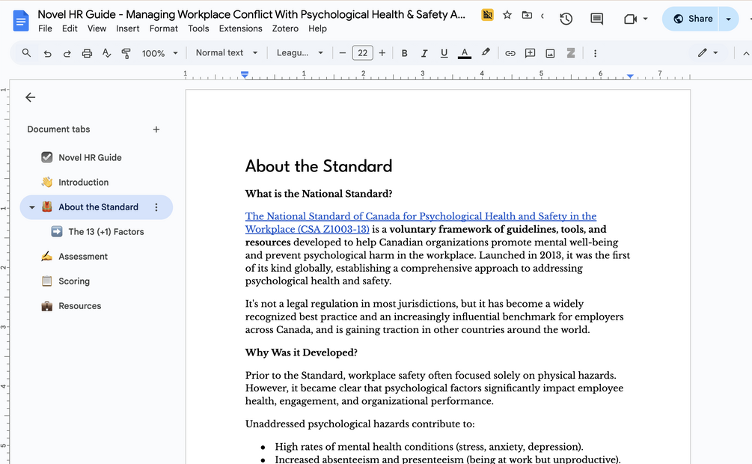Click the document title text
The height and width of the screenshot is (464, 752).
(x=251, y=14)
